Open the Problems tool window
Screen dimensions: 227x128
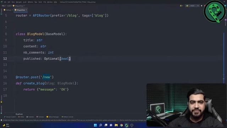(x=30, y=117)
